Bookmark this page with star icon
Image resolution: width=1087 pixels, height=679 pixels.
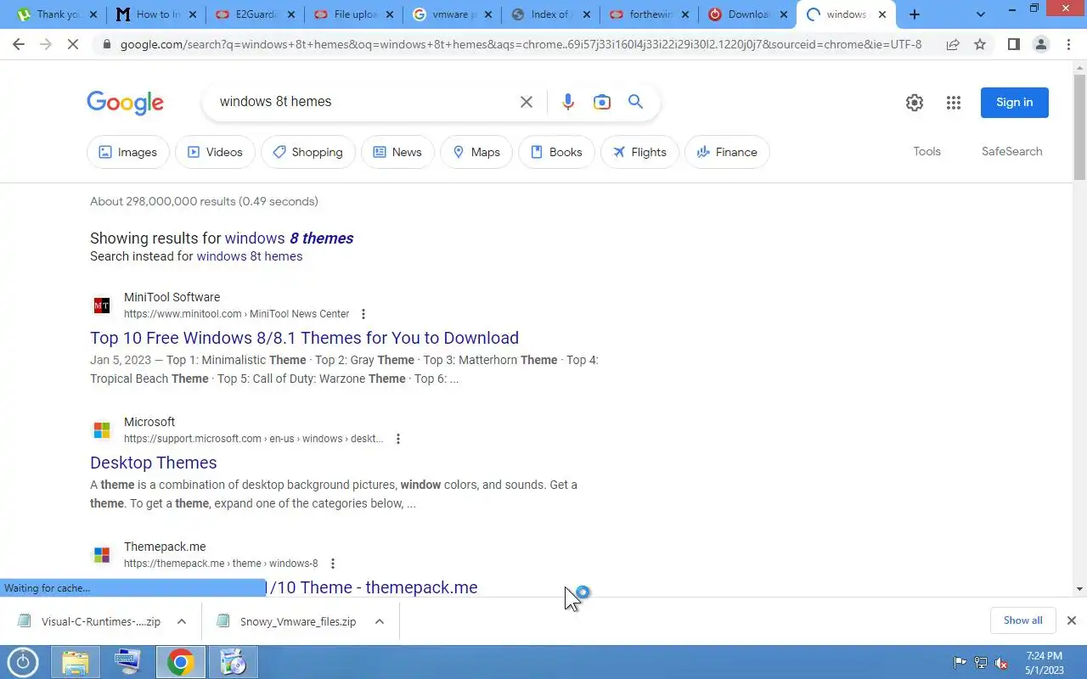point(980,44)
